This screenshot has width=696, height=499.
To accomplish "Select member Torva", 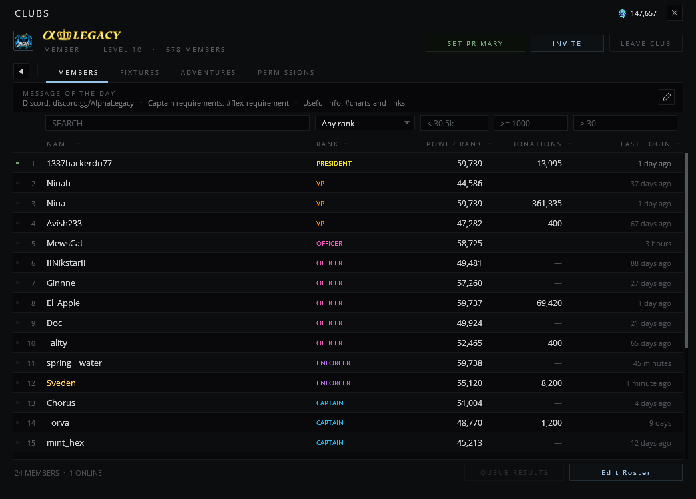I will 348,422.
